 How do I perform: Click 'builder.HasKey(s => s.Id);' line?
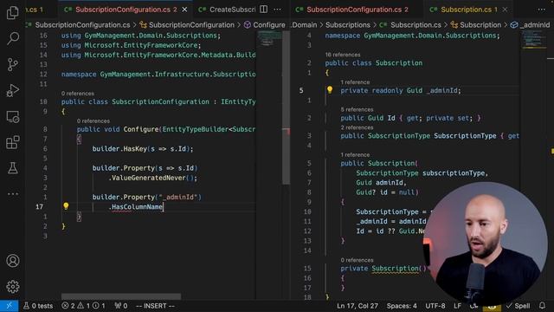[x=143, y=148]
